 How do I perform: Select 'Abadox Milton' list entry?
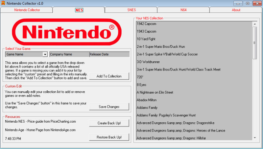[x=147, y=100]
